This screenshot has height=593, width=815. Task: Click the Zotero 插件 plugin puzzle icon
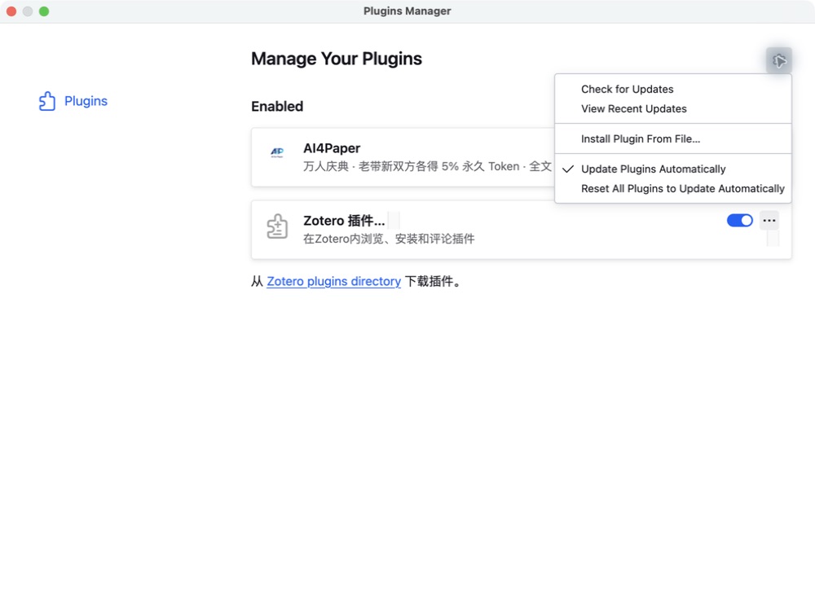click(x=277, y=226)
